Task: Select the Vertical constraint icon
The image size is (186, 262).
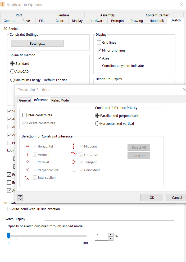Action: tap(27, 154)
